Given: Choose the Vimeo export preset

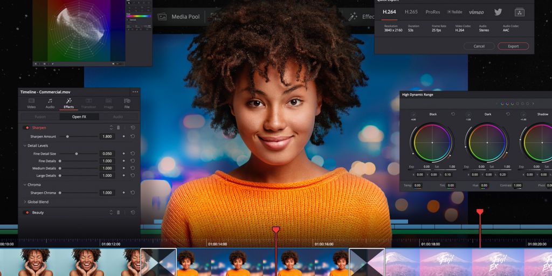Looking at the screenshot, I should (477, 12).
